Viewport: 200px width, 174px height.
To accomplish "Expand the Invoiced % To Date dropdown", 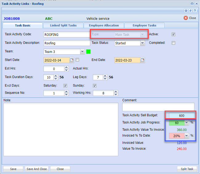I will 186,136.
